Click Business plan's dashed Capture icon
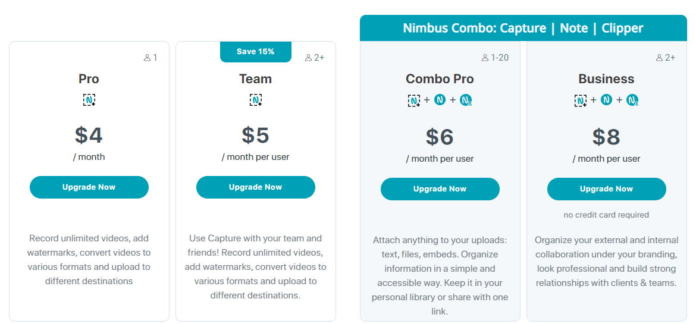The image size is (696, 324). pos(581,100)
